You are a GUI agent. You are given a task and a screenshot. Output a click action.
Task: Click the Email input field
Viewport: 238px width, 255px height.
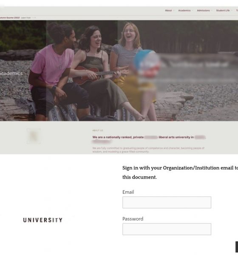(x=167, y=202)
